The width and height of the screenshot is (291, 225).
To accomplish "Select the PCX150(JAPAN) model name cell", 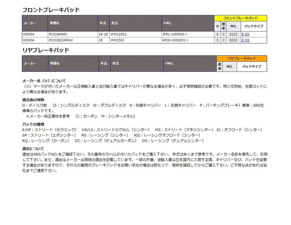I will [x=61, y=40].
